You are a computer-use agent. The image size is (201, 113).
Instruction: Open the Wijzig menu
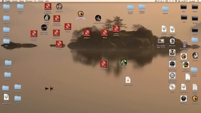pos(21,1)
